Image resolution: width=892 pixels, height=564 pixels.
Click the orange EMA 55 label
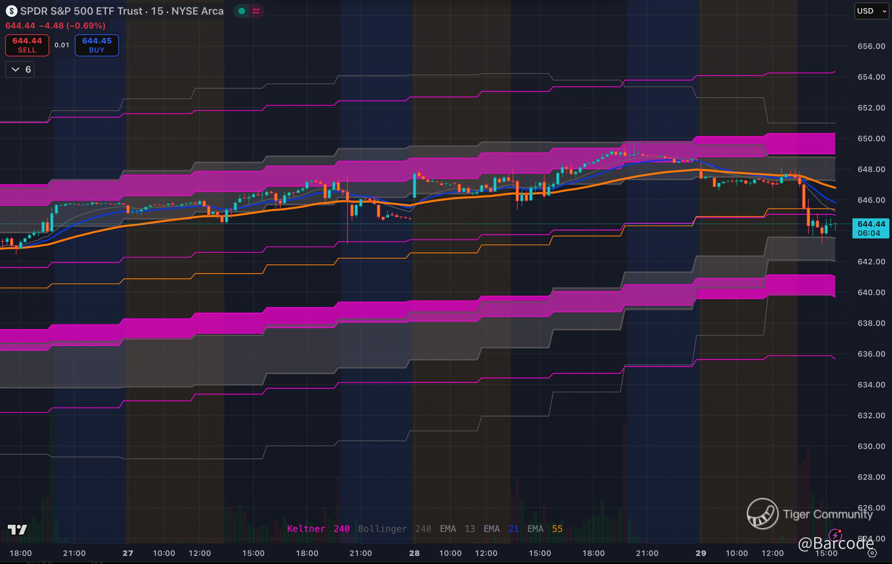pos(545,528)
